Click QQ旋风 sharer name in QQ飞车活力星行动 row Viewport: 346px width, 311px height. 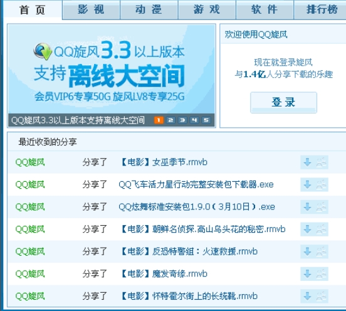click(x=30, y=184)
